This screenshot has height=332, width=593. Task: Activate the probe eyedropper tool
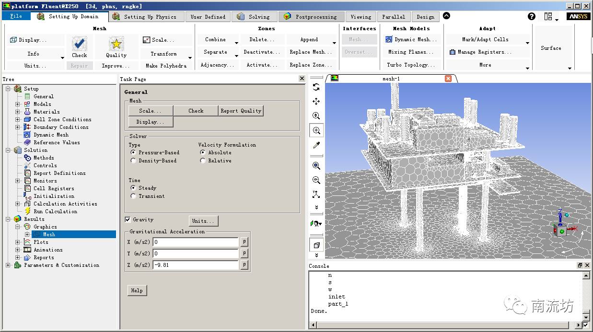coord(316,145)
